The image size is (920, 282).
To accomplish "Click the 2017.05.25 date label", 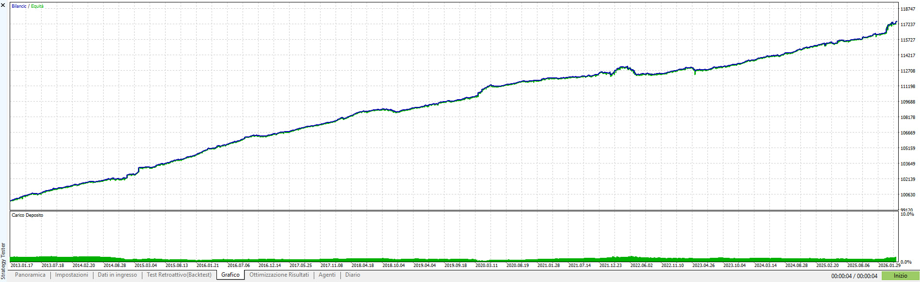I will 301,265.
